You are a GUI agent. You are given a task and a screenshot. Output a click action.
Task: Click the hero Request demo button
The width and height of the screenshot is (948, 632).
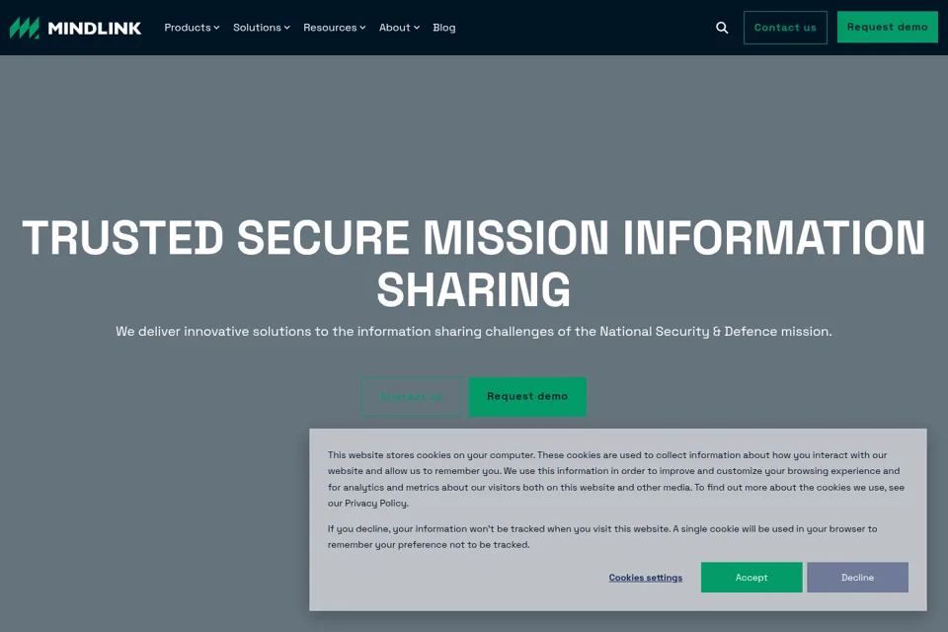(x=527, y=397)
